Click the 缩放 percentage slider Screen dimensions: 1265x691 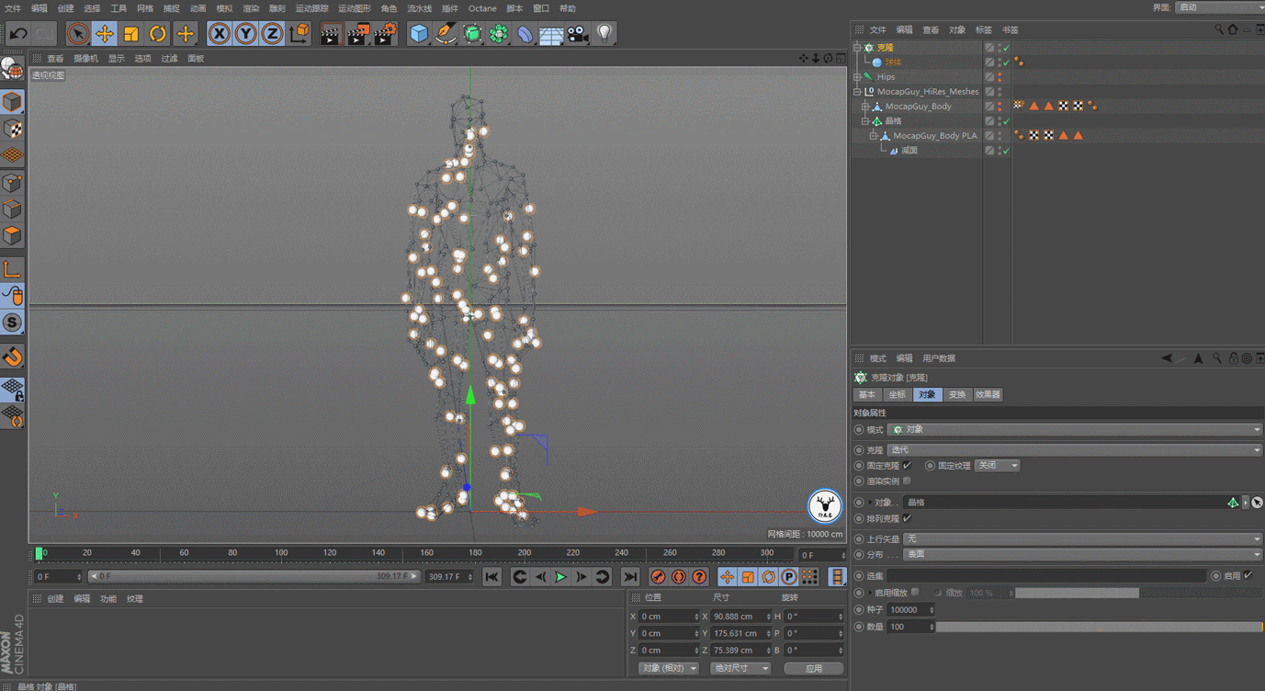pyautogui.click(x=1138, y=593)
